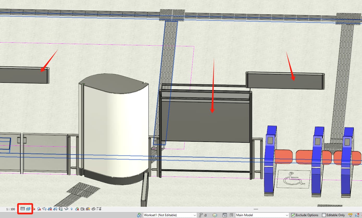Click the Reveal Constraints icon

98,209
